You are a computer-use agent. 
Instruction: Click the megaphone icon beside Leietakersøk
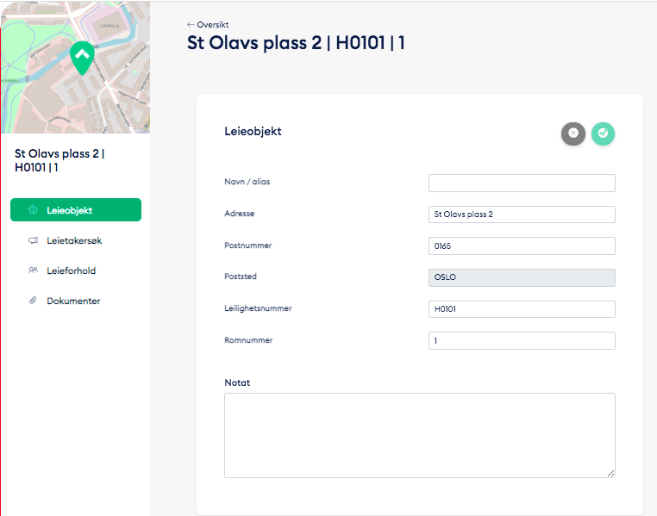[33, 240]
